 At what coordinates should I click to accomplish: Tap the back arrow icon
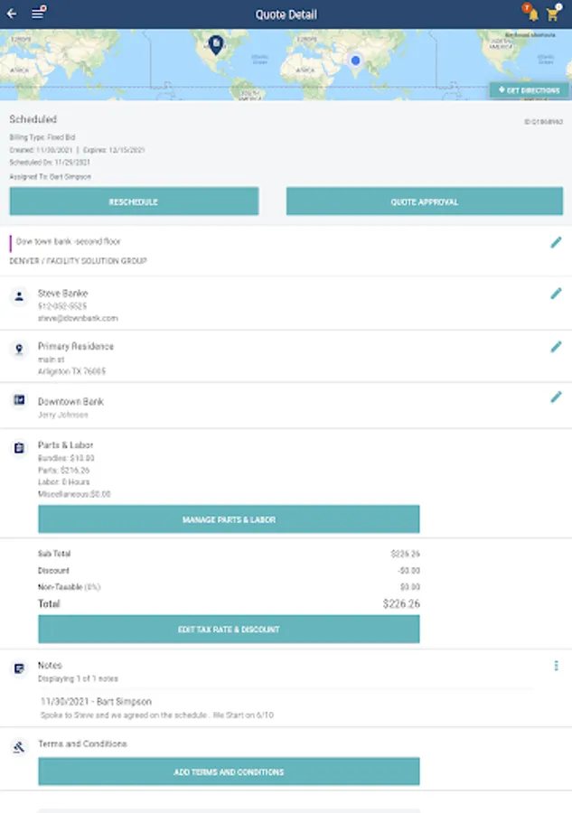pyautogui.click(x=12, y=14)
